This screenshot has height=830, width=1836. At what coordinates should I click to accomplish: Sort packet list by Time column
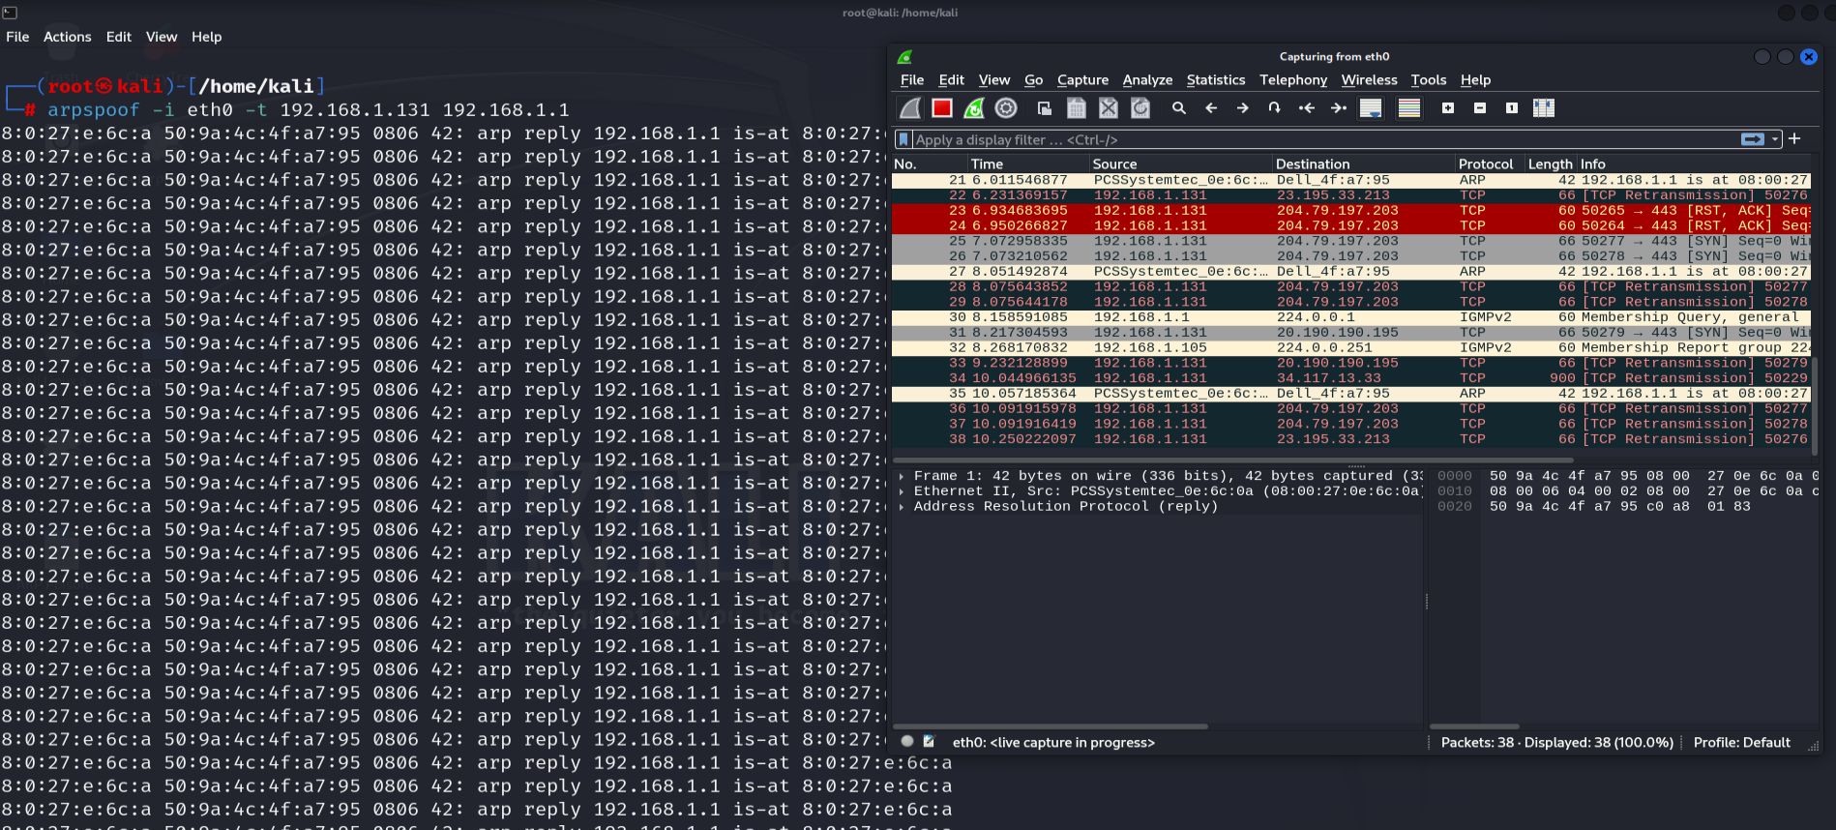(1028, 164)
